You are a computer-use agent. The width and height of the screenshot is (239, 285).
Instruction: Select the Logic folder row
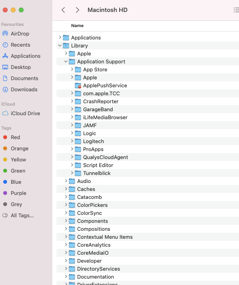coord(147,134)
